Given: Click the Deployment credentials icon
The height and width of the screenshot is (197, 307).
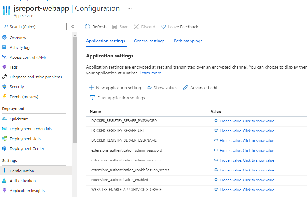Looking at the screenshot, I should pos(5,129).
